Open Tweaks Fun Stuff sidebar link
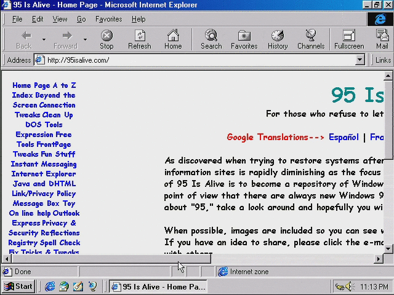 pyautogui.click(x=44, y=154)
